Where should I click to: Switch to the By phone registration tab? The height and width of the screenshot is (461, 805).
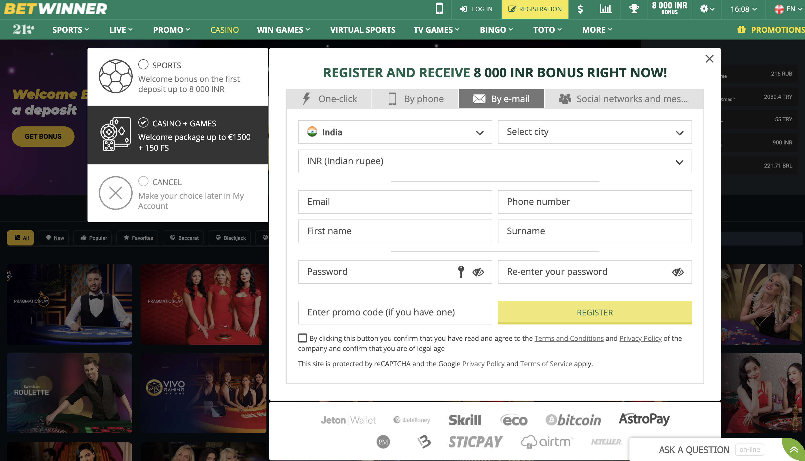click(416, 98)
